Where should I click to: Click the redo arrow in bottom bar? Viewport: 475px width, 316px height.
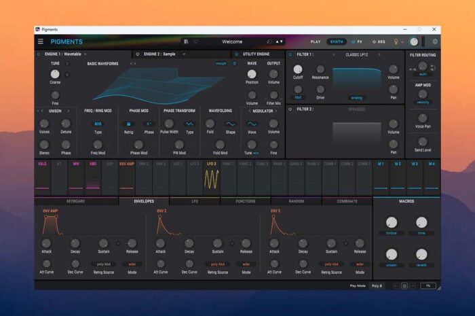click(413, 285)
